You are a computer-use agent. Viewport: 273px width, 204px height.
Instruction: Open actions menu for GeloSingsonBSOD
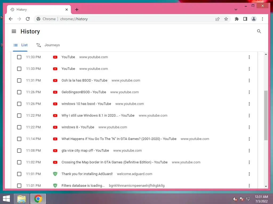tap(249, 92)
